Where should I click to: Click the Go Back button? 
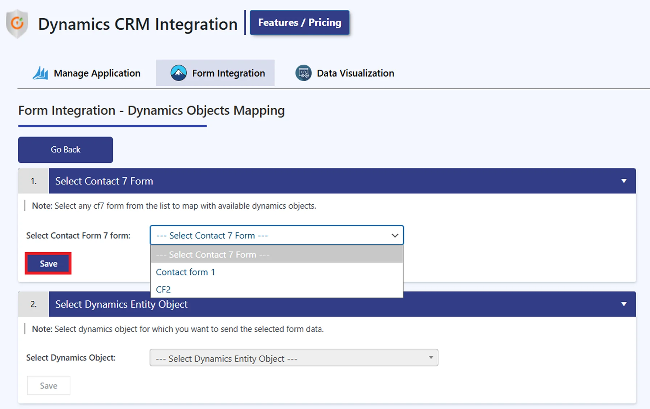point(65,149)
